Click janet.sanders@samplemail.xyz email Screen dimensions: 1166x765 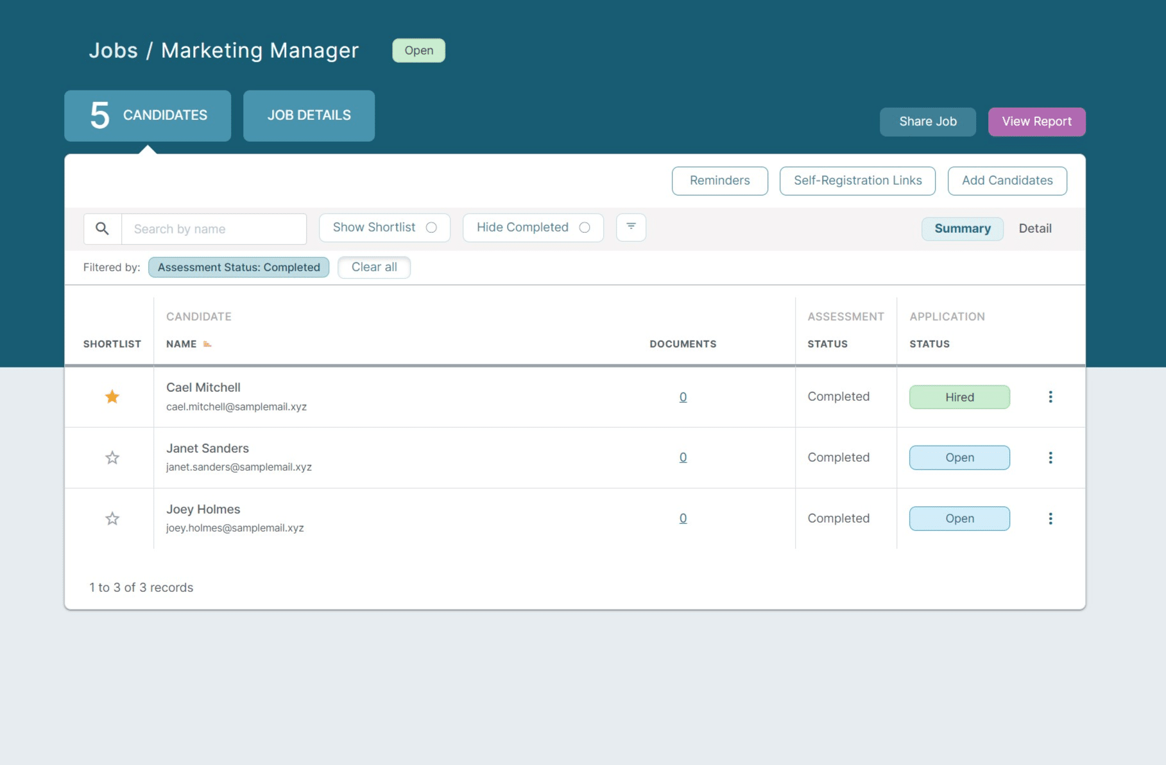coord(239,467)
